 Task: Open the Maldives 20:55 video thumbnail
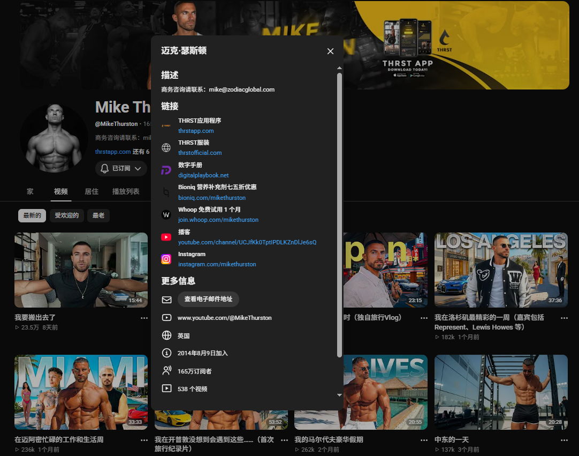[x=385, y=392]
